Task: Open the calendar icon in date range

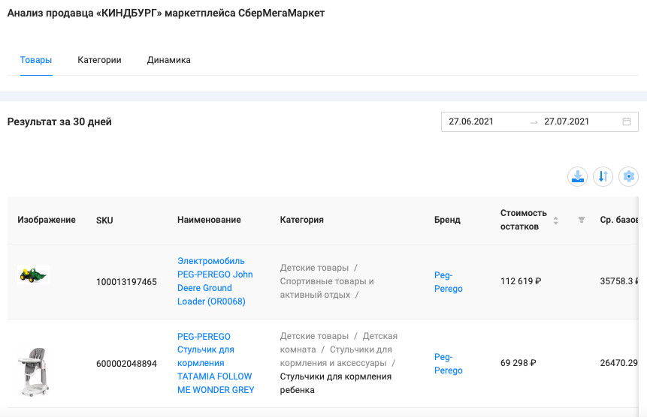Action: [627, 121]
